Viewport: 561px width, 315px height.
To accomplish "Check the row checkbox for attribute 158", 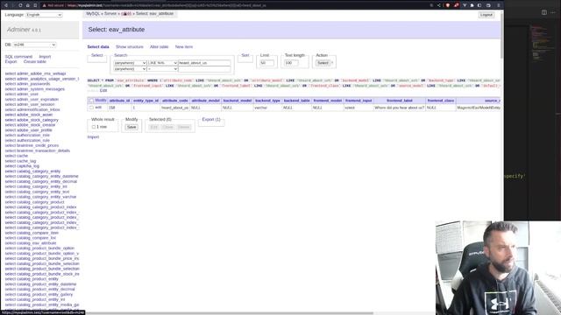I will pyautogui.click(x=91, y=108).
